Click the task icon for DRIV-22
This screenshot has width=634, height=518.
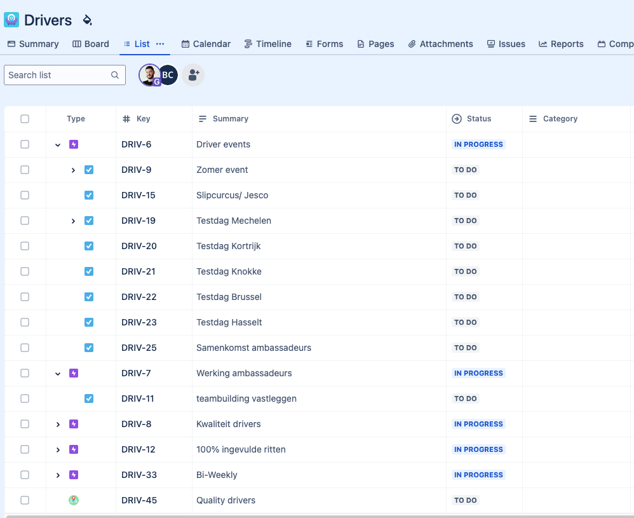[89, 297]
